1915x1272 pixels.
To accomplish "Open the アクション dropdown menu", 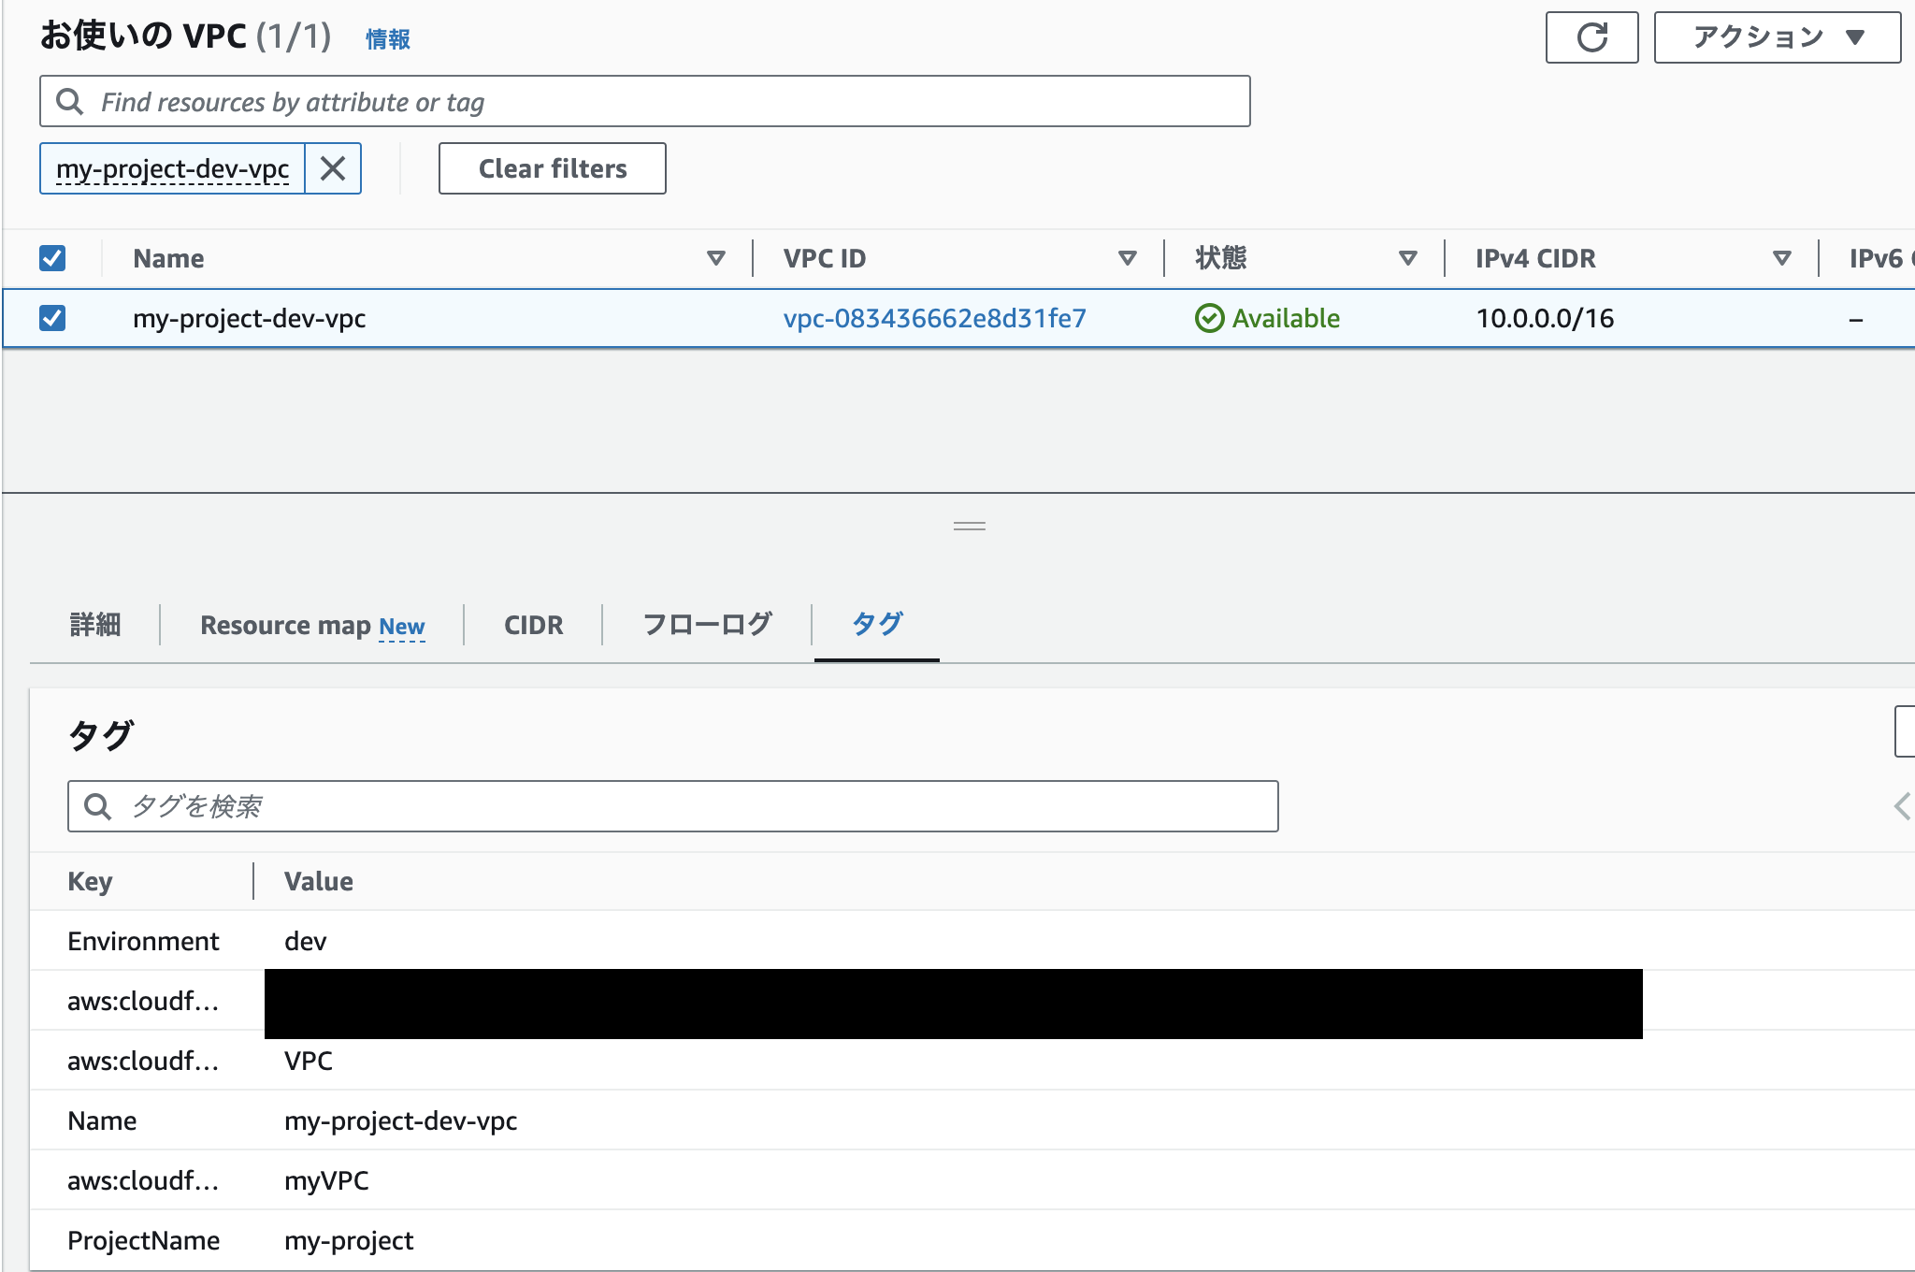I will (1777, 37).
